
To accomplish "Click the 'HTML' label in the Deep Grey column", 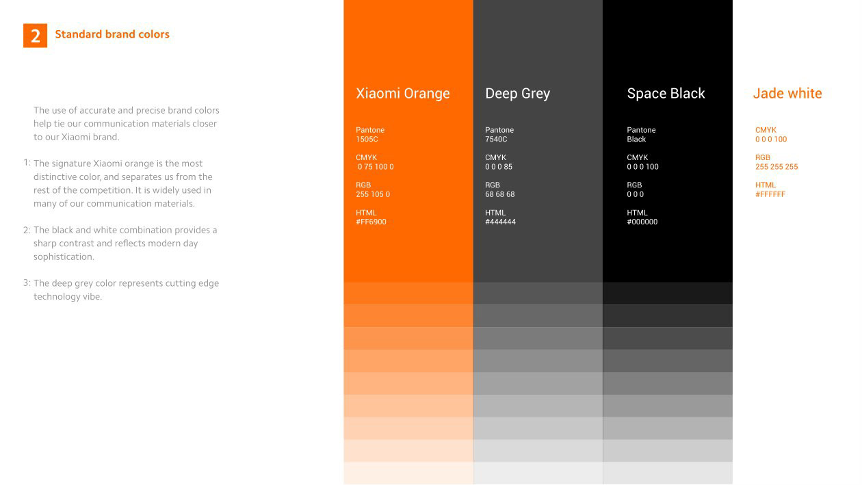I will [x=495, y=213].
